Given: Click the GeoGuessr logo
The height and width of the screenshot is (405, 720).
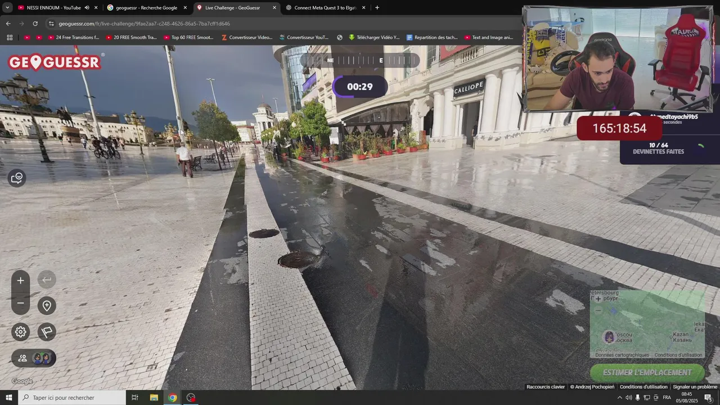Looking at the screenshot, I should [55, 62].
